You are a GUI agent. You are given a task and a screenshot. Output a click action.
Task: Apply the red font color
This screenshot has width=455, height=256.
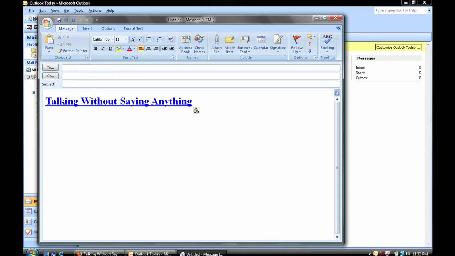tap(129, 49)
